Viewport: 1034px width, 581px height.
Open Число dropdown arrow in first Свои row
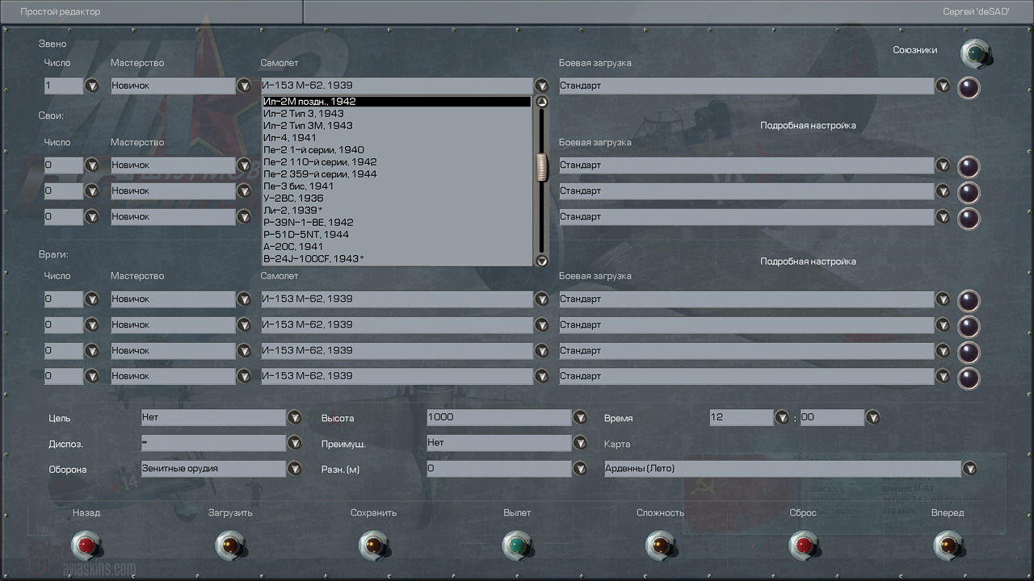pos(92,165)
